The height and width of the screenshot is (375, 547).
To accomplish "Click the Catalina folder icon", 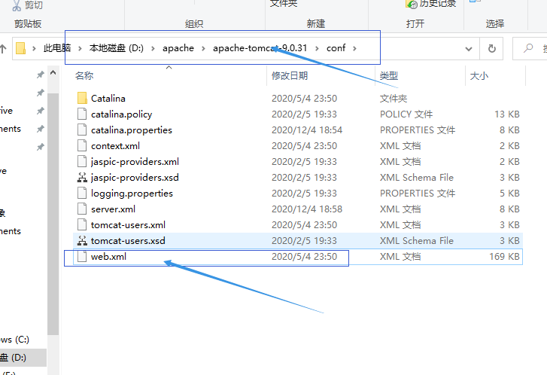I will pyautogui.click(x=82, y=98).
